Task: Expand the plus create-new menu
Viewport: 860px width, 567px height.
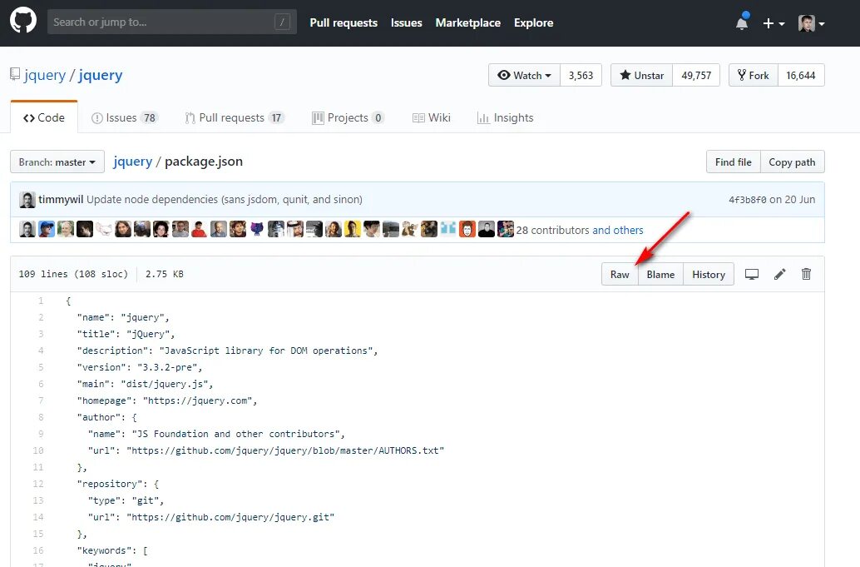Action: click(774, 23)
